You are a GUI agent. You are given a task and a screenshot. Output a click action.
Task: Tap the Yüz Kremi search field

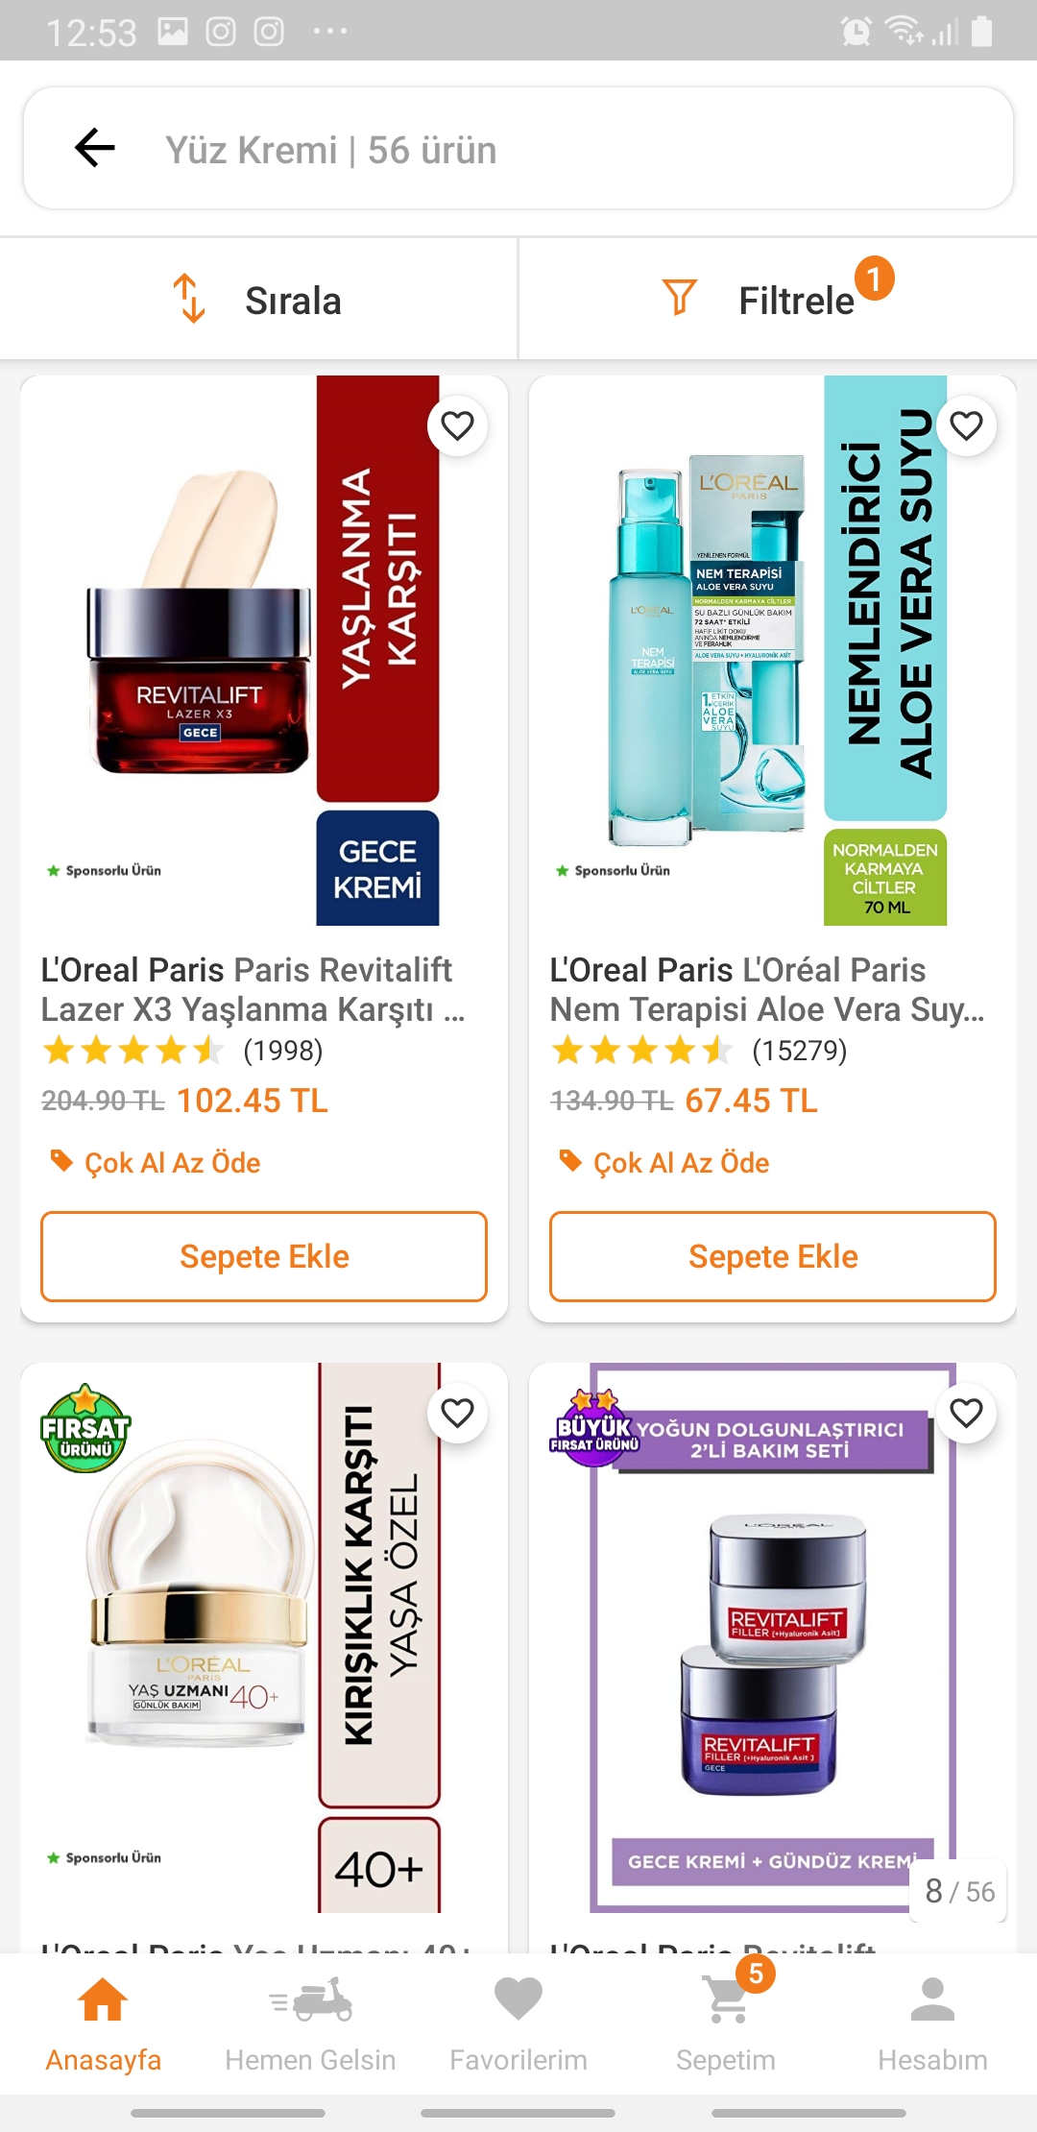coord(518,148)
